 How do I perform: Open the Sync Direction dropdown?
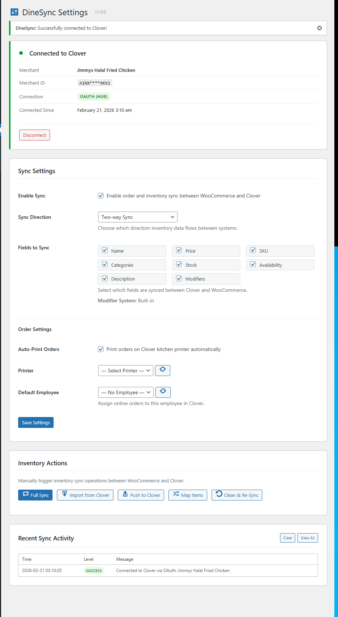coord(138,217)
